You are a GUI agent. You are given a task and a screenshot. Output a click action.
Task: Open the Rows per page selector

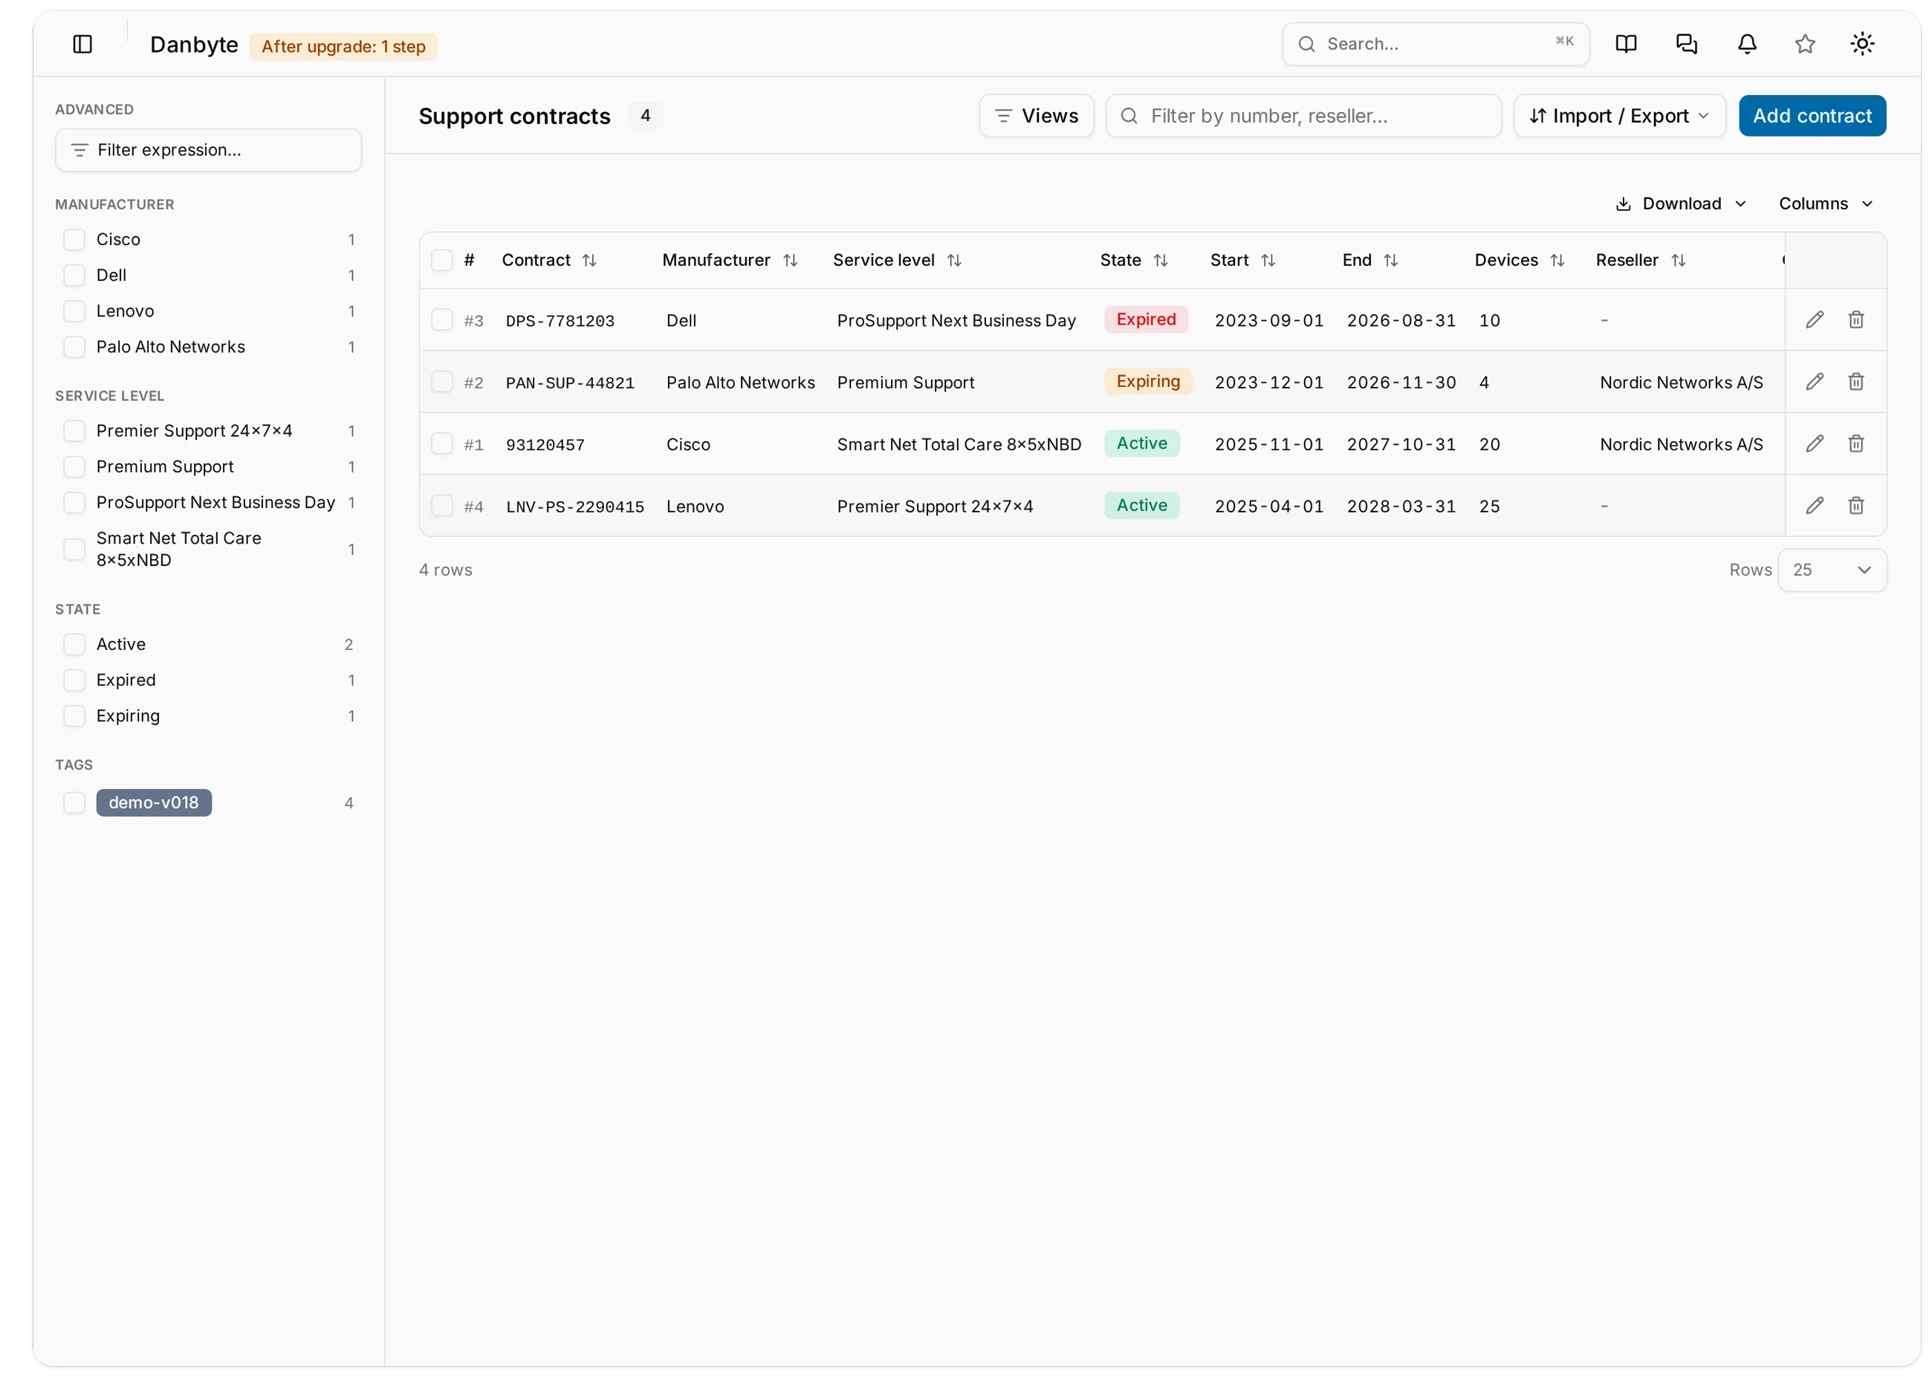1832,570
